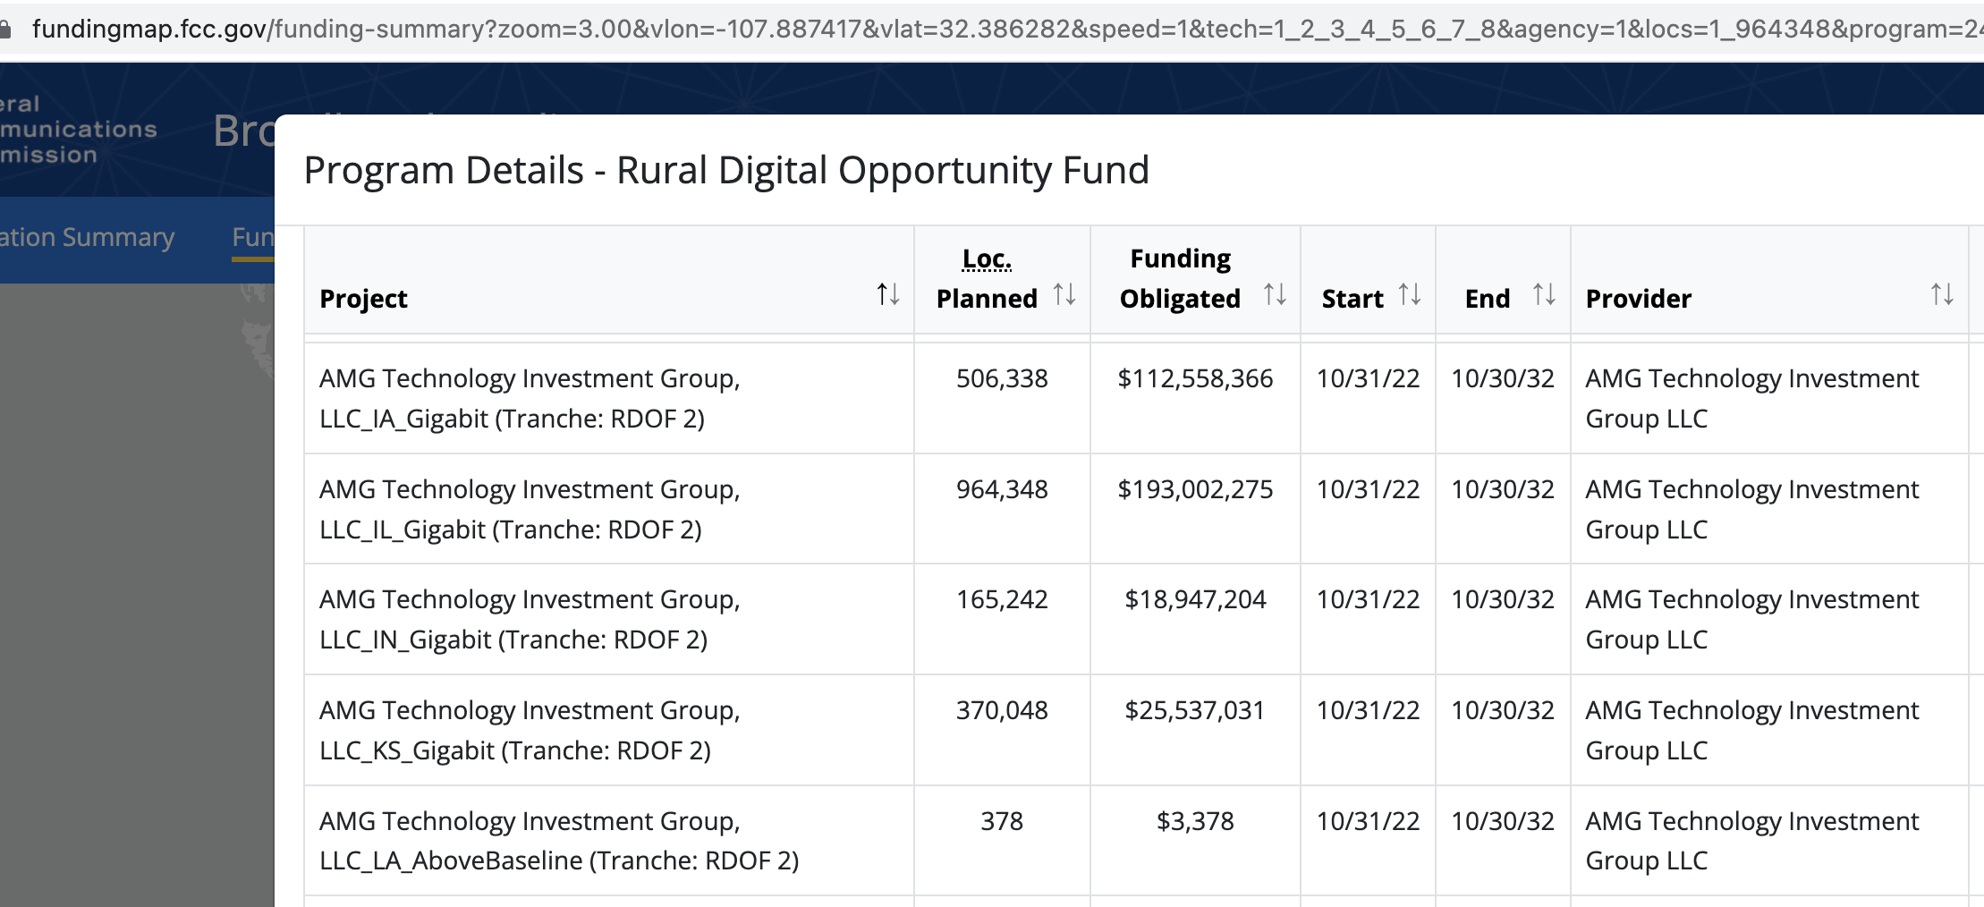Sort by Provider column arrows

point(1942,294)
